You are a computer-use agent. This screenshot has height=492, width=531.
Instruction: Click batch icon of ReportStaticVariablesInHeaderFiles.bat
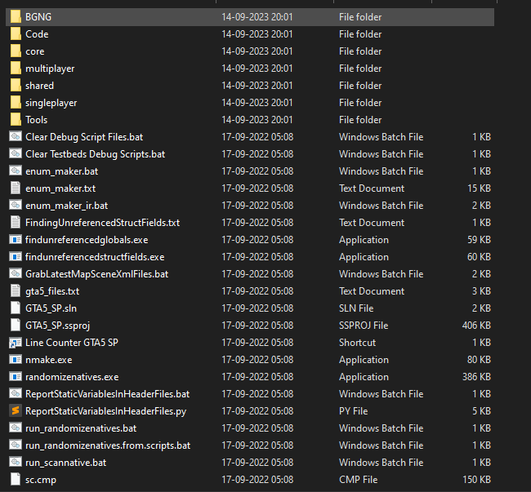[x=16, y=393]
